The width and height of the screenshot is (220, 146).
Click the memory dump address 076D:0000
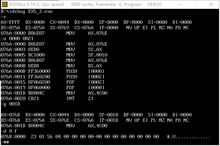point(13,136)
